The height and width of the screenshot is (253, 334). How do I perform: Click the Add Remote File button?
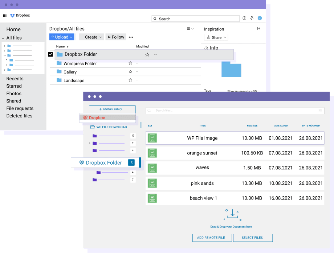[x=211, y=238]
